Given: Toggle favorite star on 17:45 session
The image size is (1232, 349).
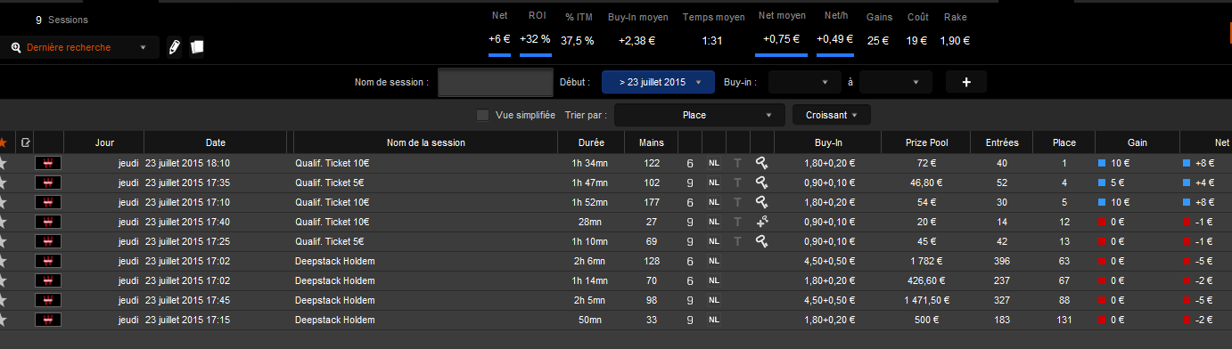Looking at the screenshot, I should [x=3, y=300].
